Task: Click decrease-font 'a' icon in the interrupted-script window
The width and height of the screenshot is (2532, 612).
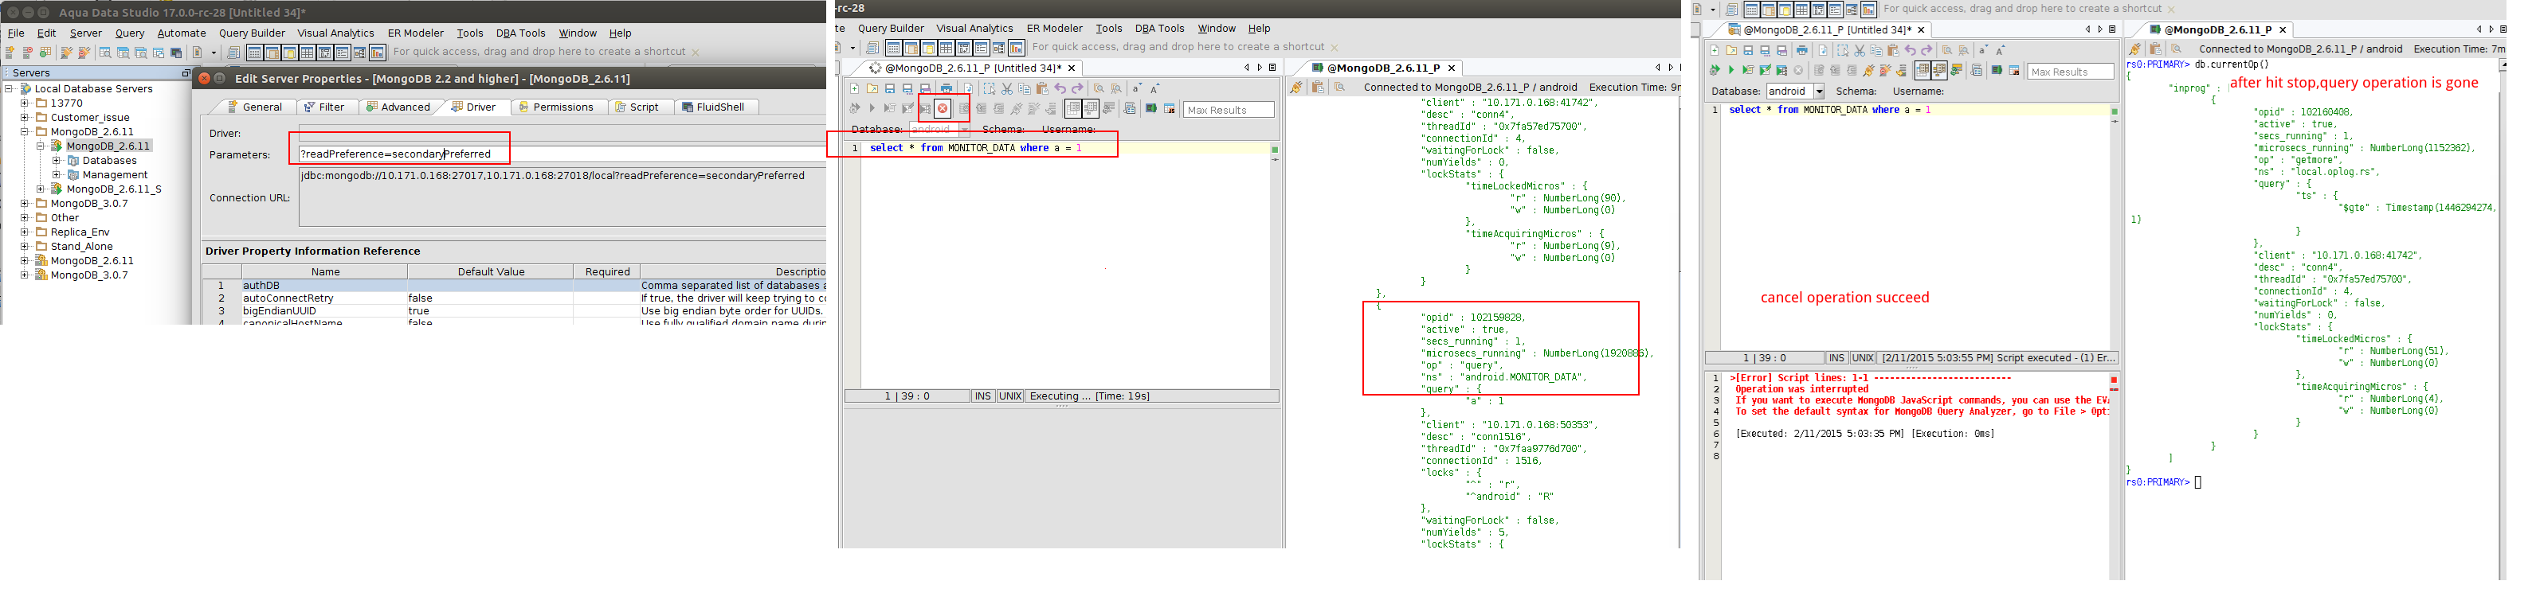Action: [x=1984, y=50]
